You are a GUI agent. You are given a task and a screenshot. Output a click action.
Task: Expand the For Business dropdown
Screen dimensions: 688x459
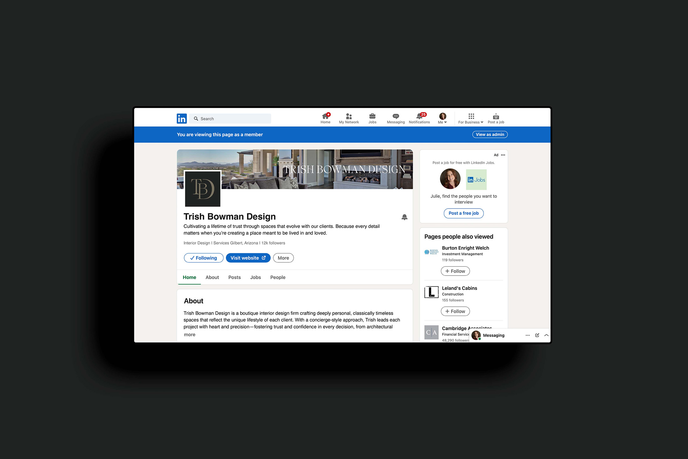coord(471,118)
